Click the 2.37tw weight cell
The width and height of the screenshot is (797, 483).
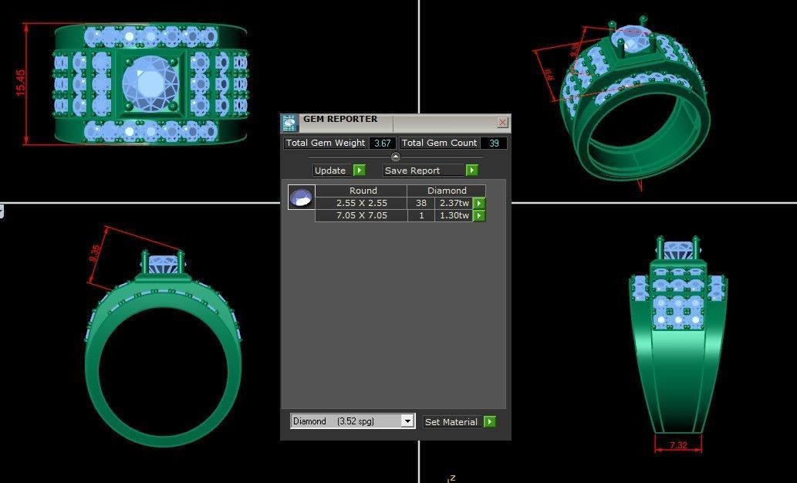(x=454, y=203)
